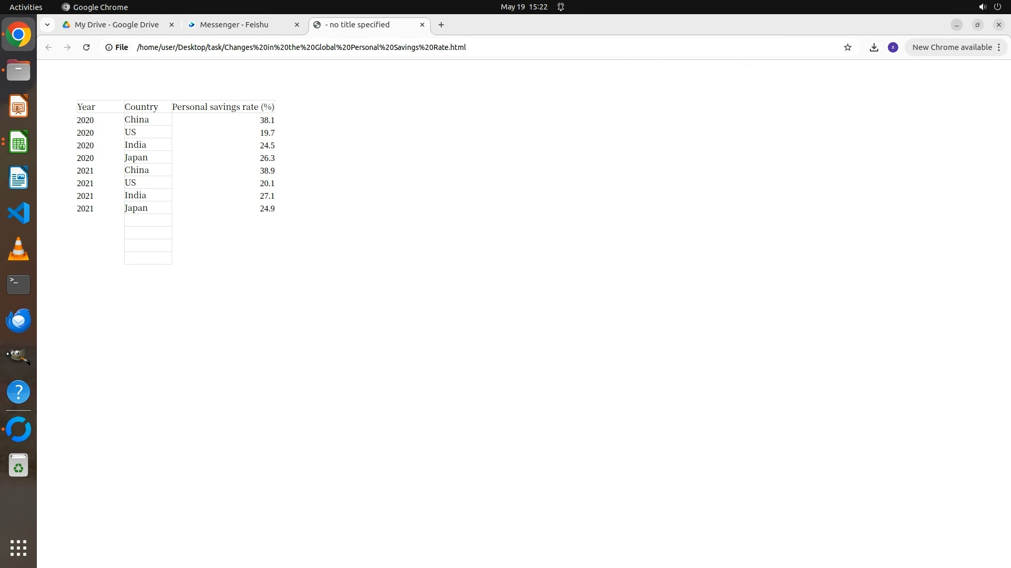Click the Personal savings rate header cell
Screen dimensions: 1011x568
pos(223,107)
